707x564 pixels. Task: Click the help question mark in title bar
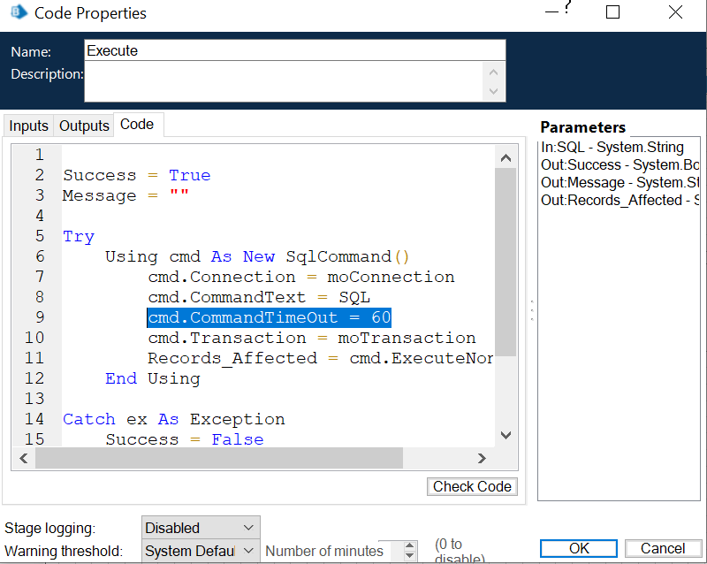pyautogui.click(x=567, y=6)
